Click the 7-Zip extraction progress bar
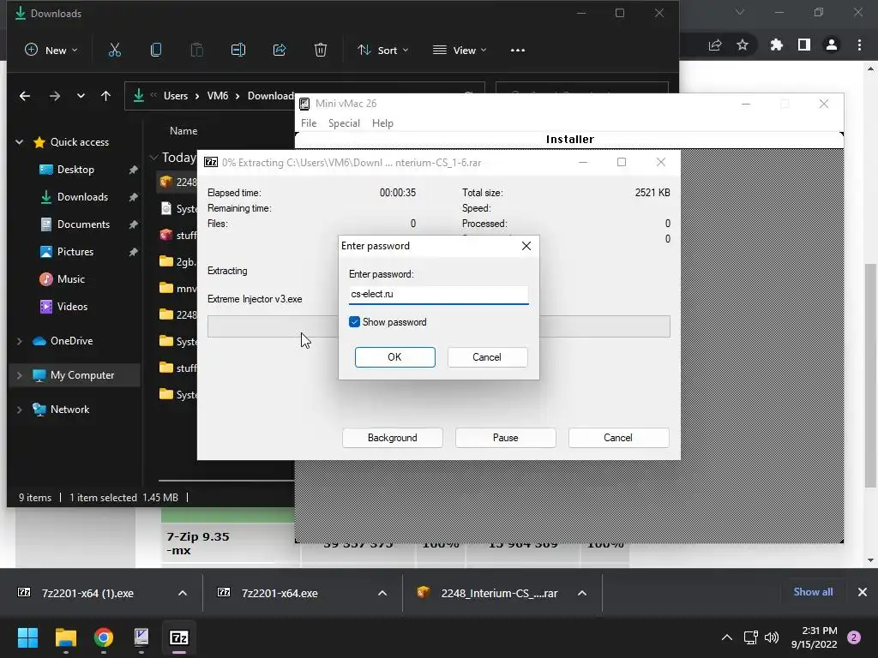The width and height of the screenshot is (878, 658). 438,326
